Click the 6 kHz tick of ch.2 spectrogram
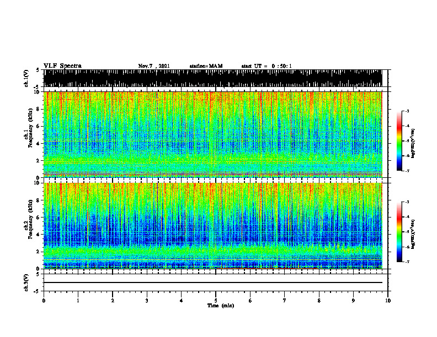This screenshot has height=337, width=437. pyautogui.click(x=39, y=218)
